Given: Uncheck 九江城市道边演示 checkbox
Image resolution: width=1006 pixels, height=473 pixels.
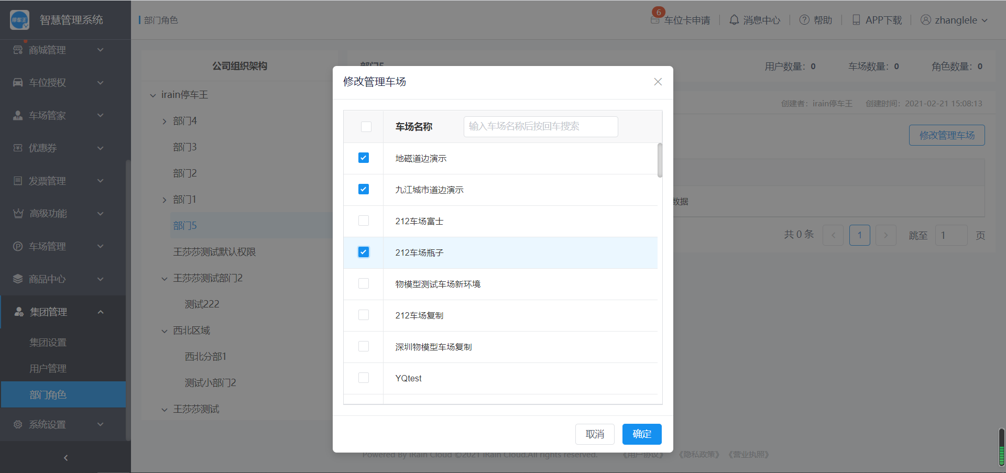Looking at the screenshot, I should [364, 189].
